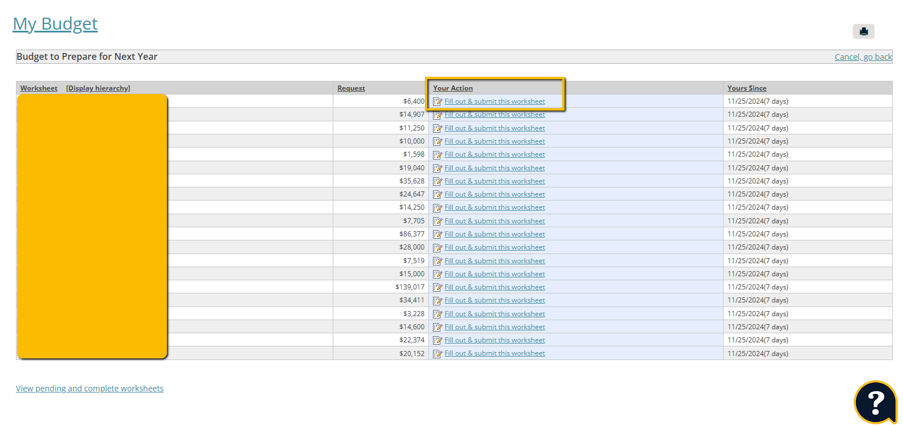Click Cancel, go back link
The width and height of the screenshot is (903, 425).
pos(863,57)
